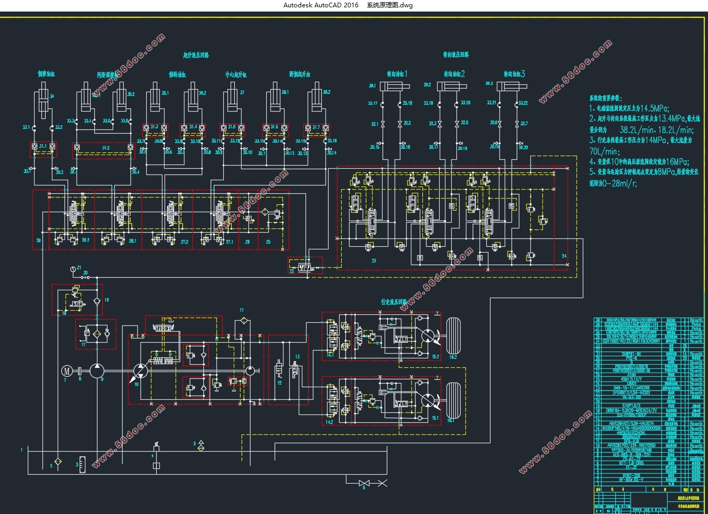The width and height of the screenshot is (708, 514).
Task: Select the 侧移油缸 label
Action: pos(46,74)
